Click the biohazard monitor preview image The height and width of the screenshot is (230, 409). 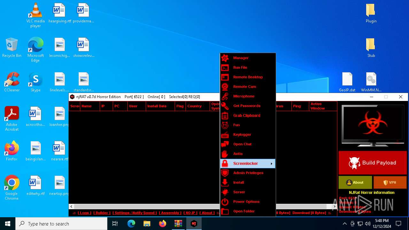point(372,126)
